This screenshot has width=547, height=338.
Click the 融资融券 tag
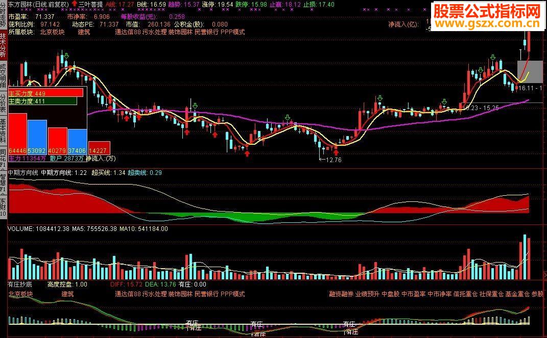coord(341,294)
